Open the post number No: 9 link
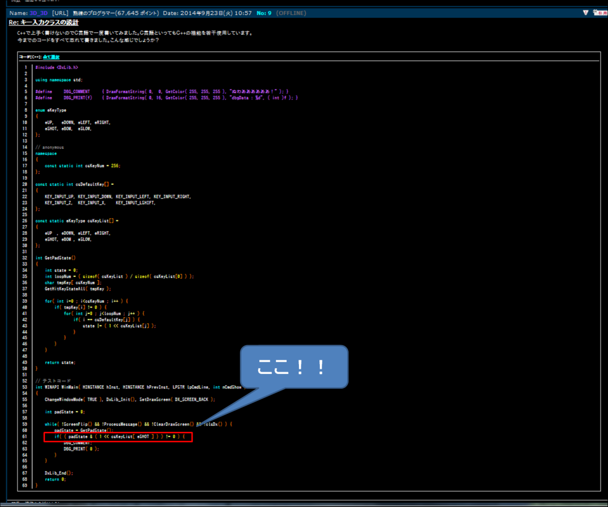The width and height of the screenshot is (608, 507). [x=264, y=13]
